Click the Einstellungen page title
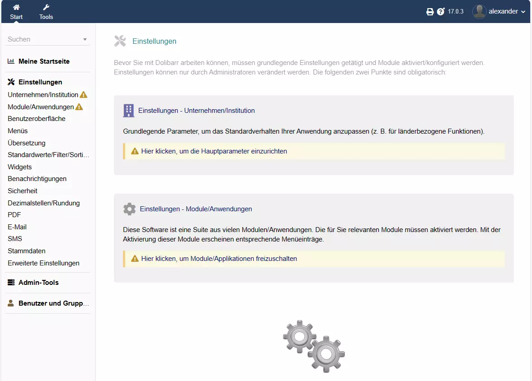This screenshot has width=532, height=381. tap(155, 42)
